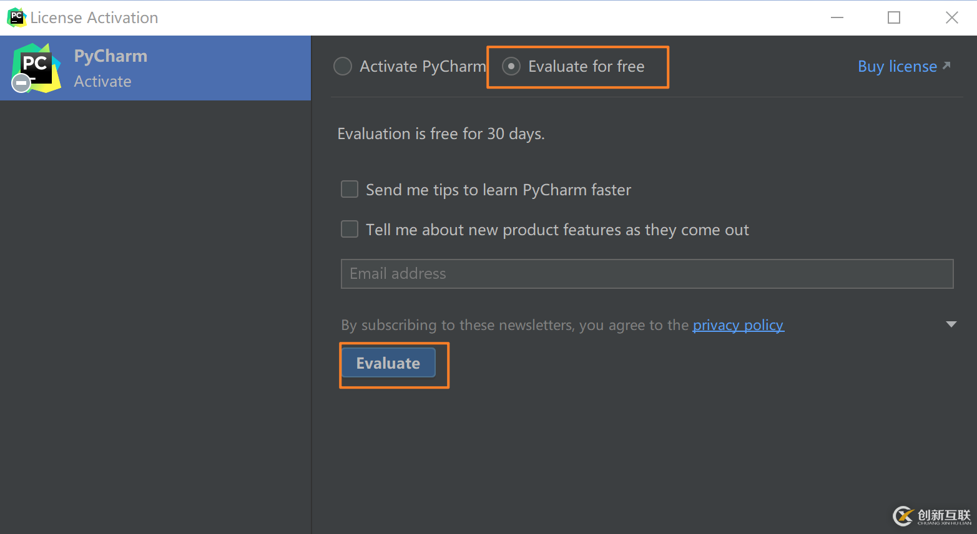Click the PyCharm logo in the sidebar

(x=36, y=67)
